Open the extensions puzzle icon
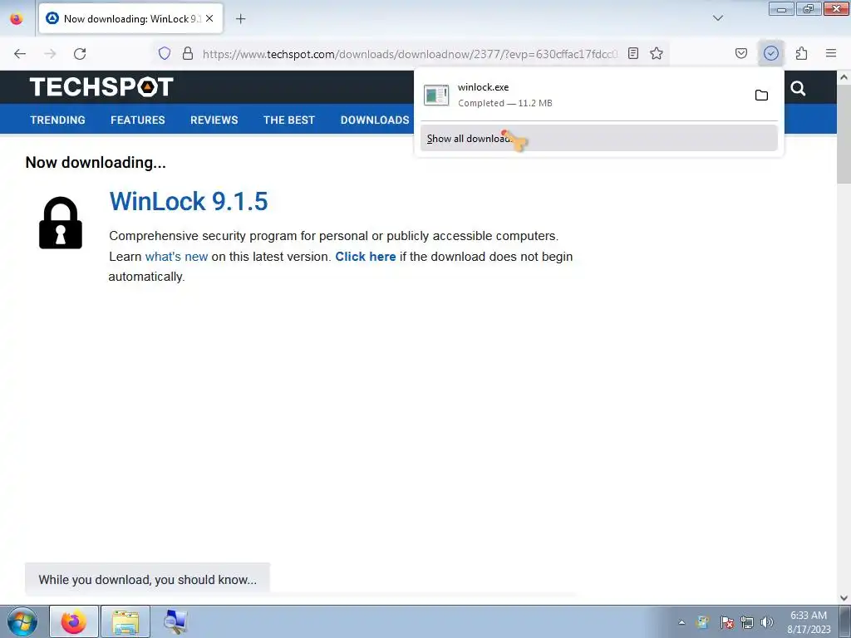851x638 pixels. [801, 53]
